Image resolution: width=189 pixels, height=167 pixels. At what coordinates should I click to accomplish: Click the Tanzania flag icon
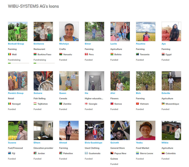(137, 54)
